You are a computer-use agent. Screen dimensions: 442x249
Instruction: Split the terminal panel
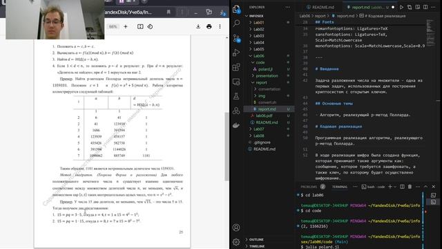click(402, 187)
